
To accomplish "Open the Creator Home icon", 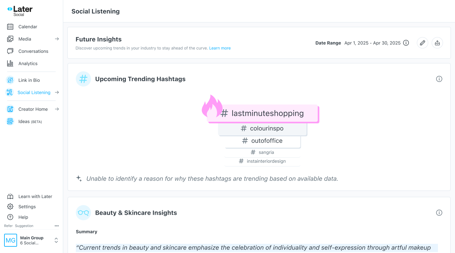I will [10, 109].
